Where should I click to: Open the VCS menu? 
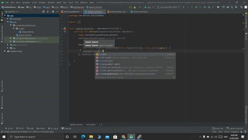pos(77,3)
